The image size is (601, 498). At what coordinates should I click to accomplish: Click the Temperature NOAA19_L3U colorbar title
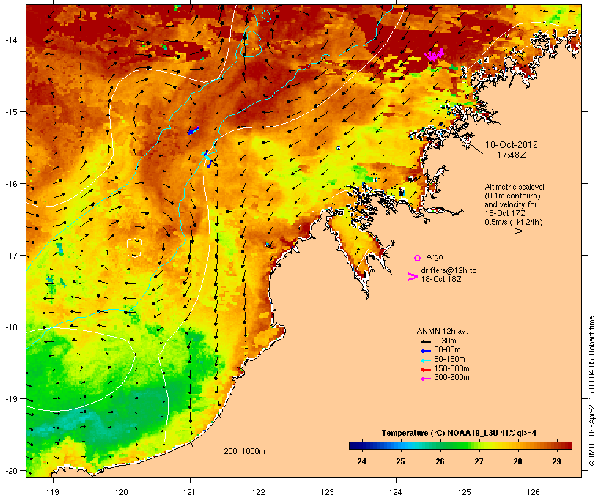tap(459, 434)
